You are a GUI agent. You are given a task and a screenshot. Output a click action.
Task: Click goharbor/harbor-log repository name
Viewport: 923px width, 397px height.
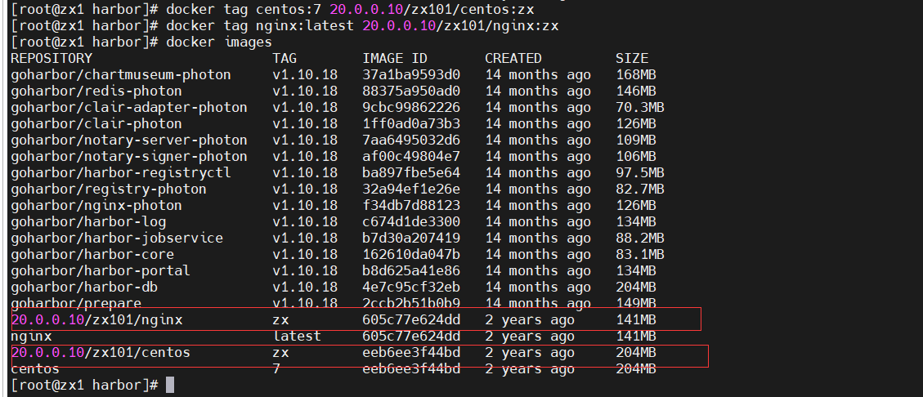pyautogui.click(x=88, y=221)
